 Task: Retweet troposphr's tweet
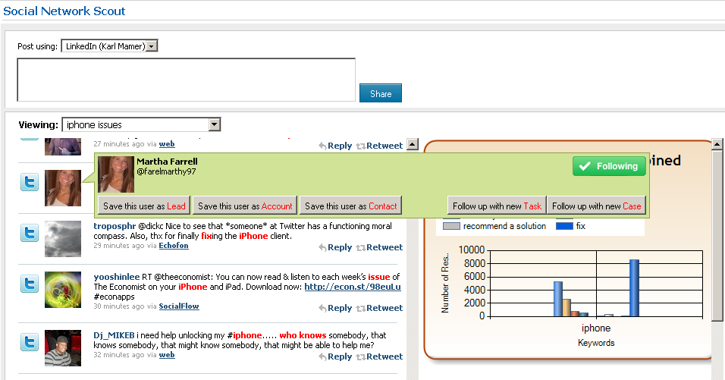point(380,247)
